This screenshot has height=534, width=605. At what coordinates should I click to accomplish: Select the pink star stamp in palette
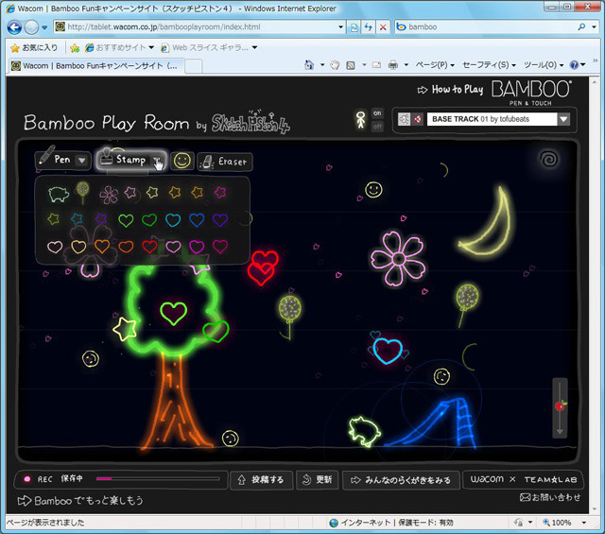[x=130, y=192]
